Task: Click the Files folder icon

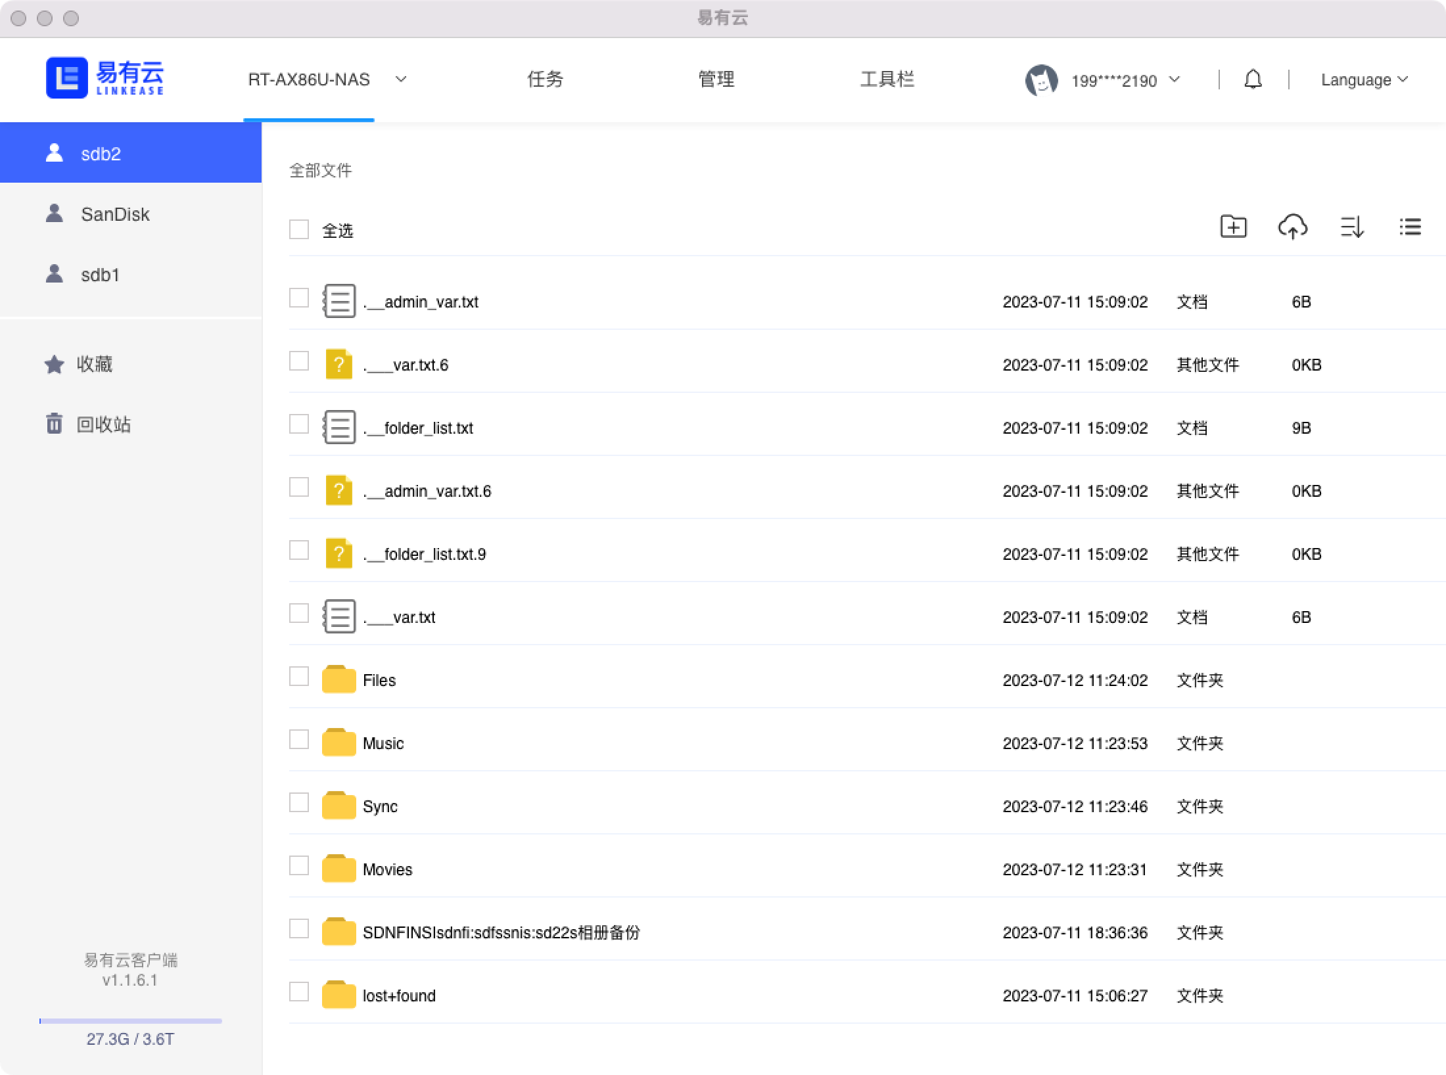Action: coord(339,679)
